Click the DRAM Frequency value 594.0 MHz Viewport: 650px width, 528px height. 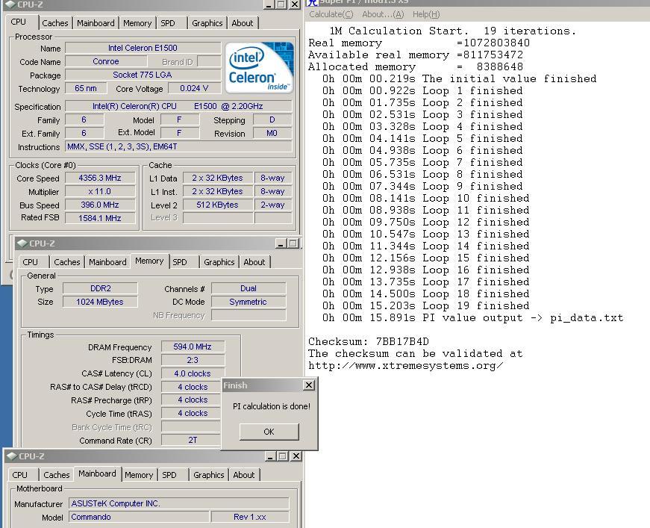coord(193,347)
